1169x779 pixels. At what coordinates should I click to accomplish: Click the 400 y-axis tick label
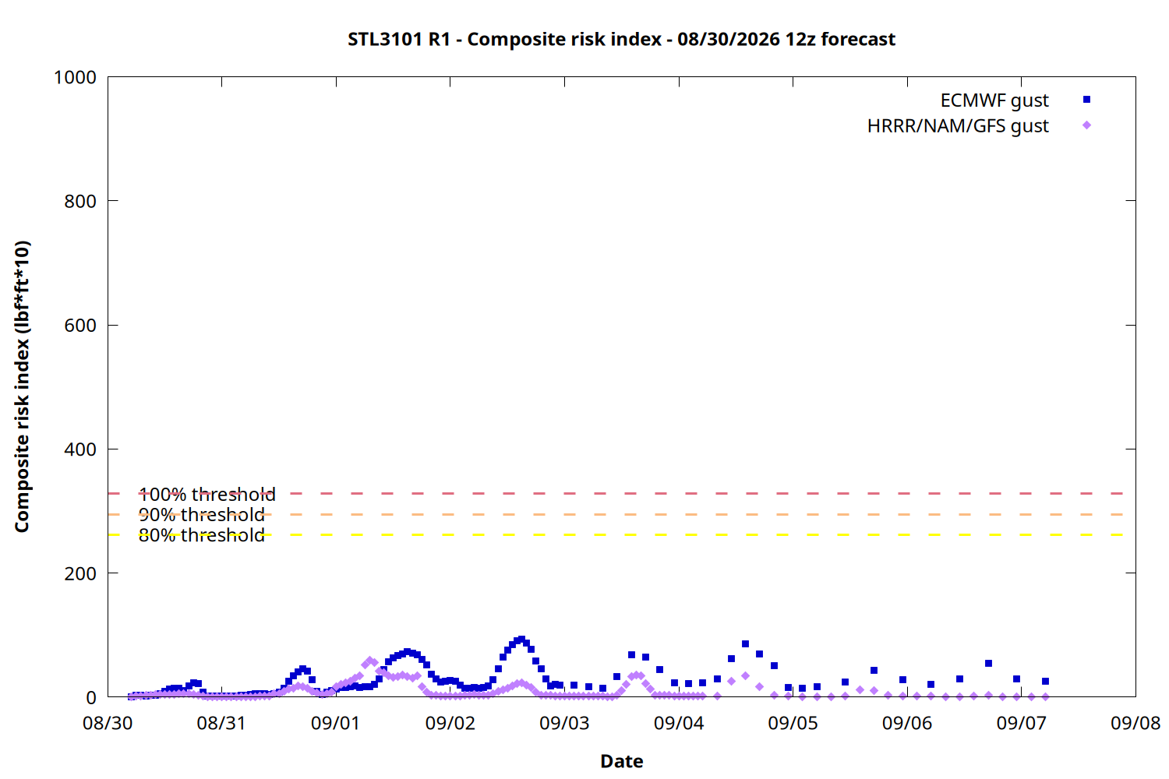click(80, 449)
